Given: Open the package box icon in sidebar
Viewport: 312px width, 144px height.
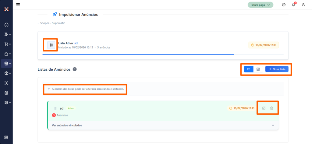Looking at the screenshot, I should [6, 73].
